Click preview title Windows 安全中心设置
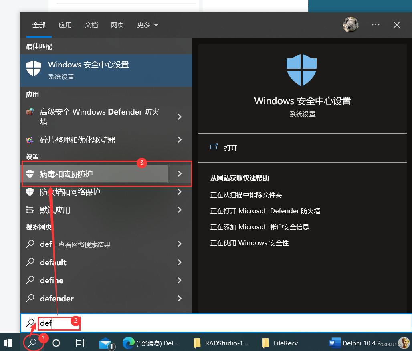 coord(303,101)
